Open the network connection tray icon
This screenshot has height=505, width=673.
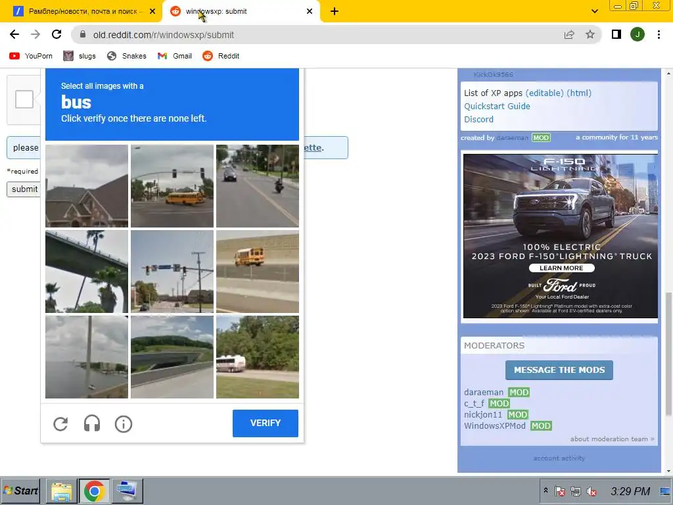(x=575, y=491)
